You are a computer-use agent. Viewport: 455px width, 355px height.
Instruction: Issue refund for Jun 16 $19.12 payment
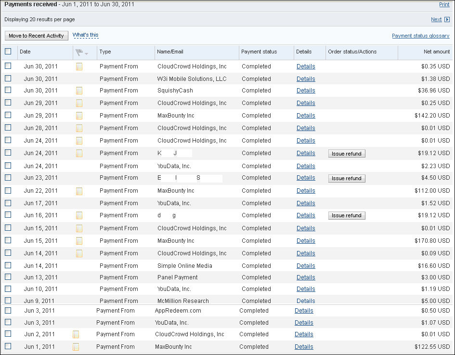[x=347, y=215]
